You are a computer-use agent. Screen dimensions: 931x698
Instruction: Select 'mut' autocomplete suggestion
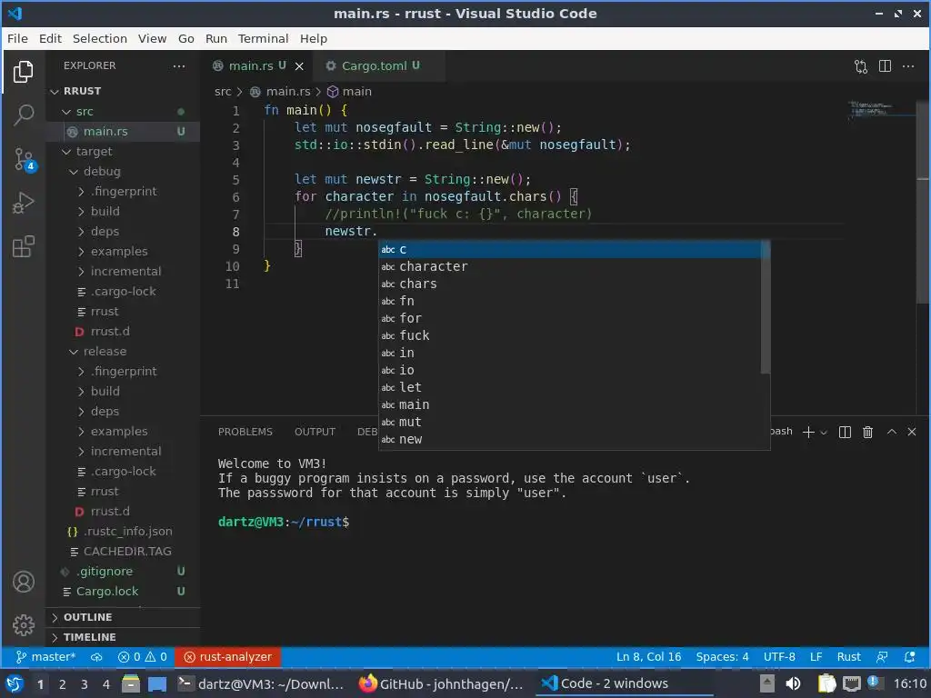pos(570,422)
